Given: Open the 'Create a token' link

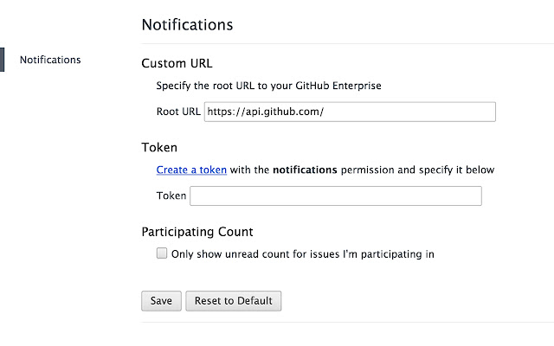Looking at the screenshot, I should click(x=191, y=170).
